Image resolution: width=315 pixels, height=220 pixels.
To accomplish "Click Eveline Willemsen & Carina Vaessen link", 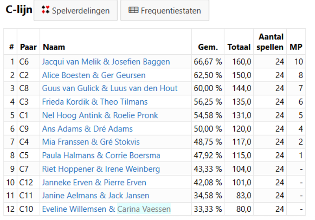I will (x=106, y=209).
